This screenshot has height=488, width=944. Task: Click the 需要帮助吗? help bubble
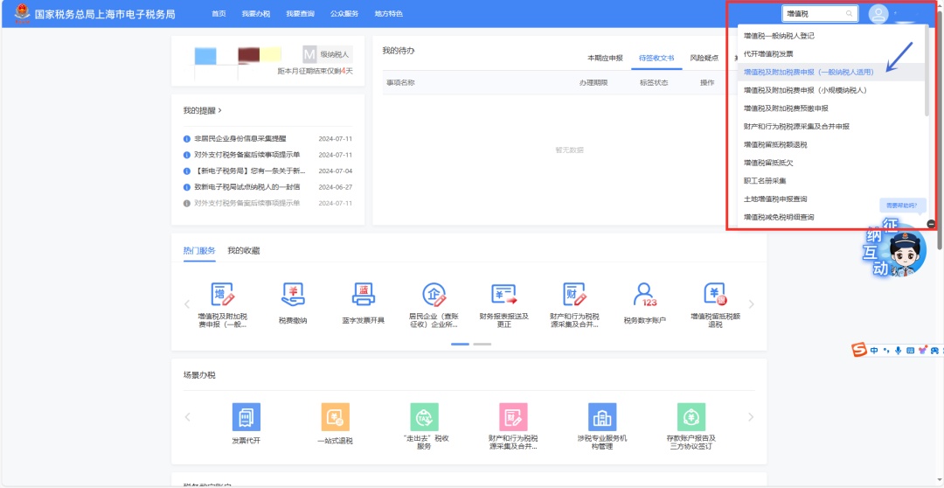point(903,206)
